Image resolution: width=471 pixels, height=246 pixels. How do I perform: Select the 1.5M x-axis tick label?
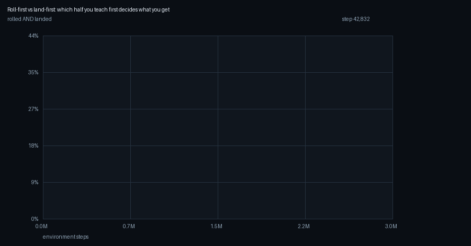[x=216, y=226]
